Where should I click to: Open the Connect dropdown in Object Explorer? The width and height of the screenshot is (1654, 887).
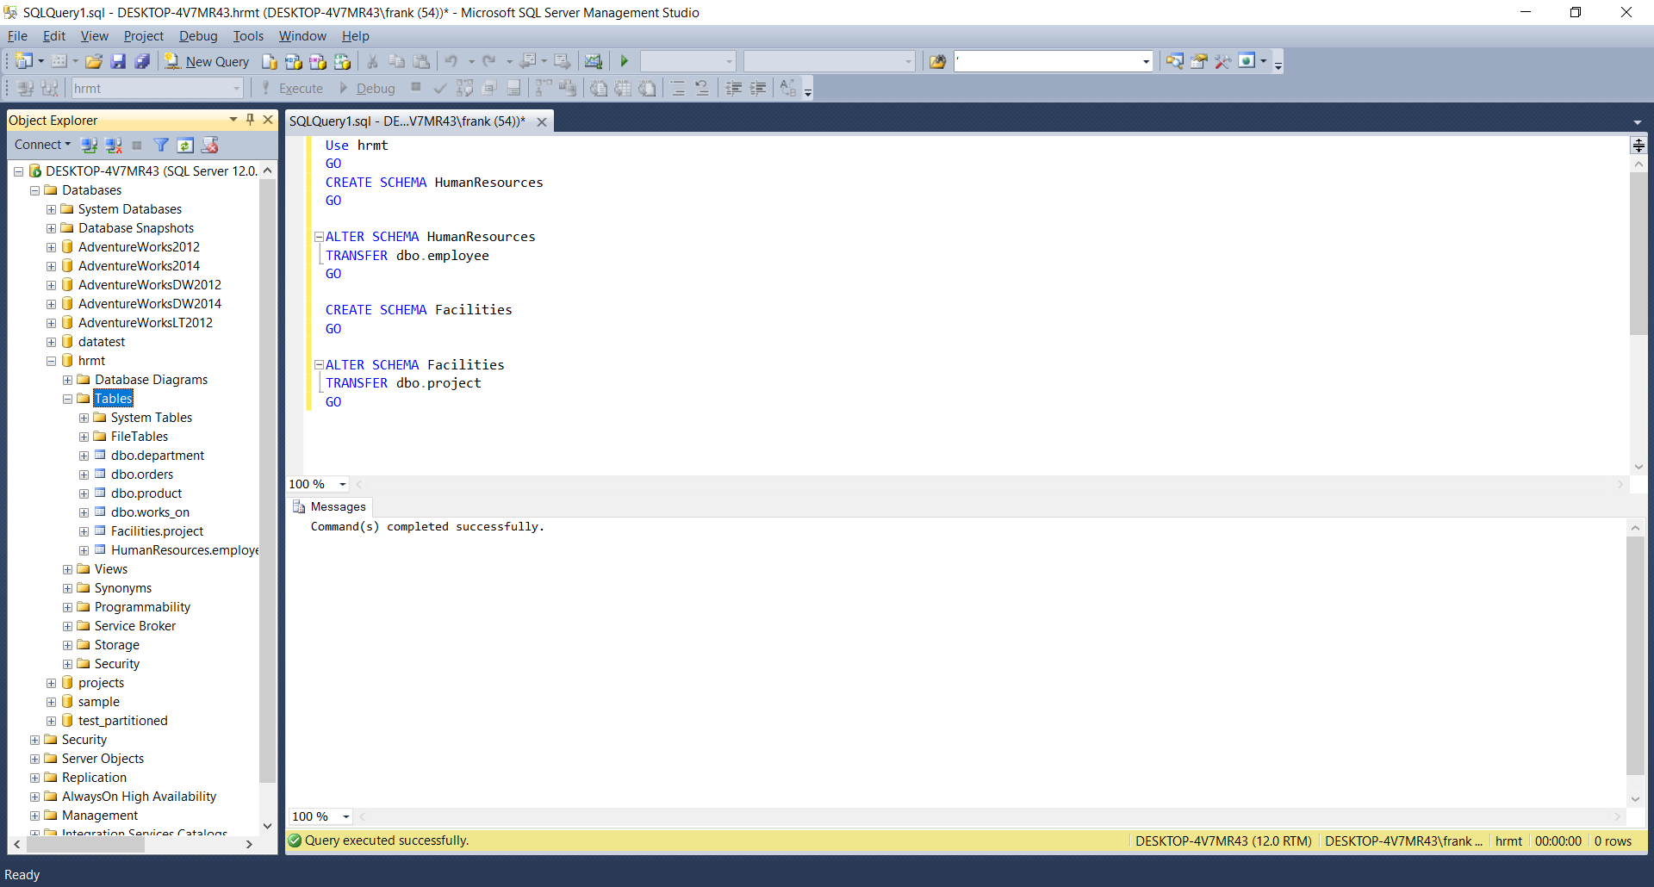tap(42, 145)
